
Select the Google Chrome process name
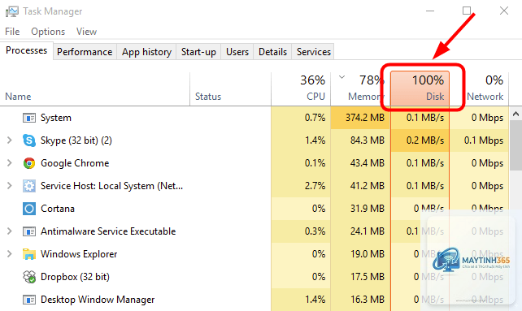(75, 163)
